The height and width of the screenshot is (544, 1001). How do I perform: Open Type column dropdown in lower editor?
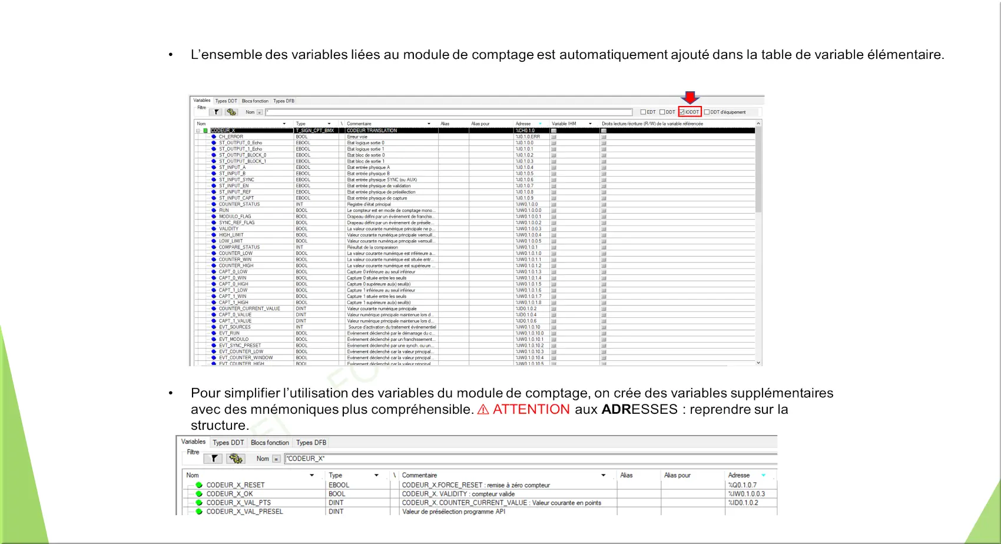pyautogui.click(x=376, y=475)
